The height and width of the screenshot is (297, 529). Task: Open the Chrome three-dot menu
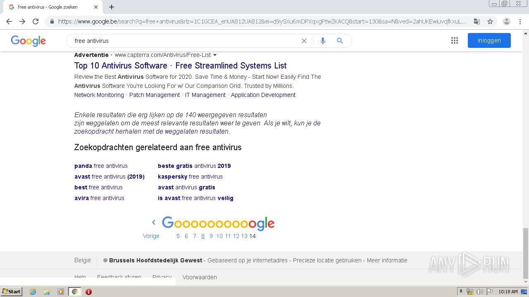point(520,21)
